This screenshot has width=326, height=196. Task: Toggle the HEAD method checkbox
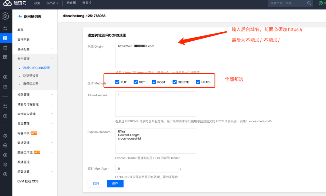click(198, 82)
